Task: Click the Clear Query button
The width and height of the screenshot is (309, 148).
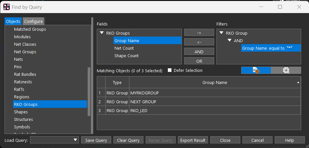Action: [128, 140]
